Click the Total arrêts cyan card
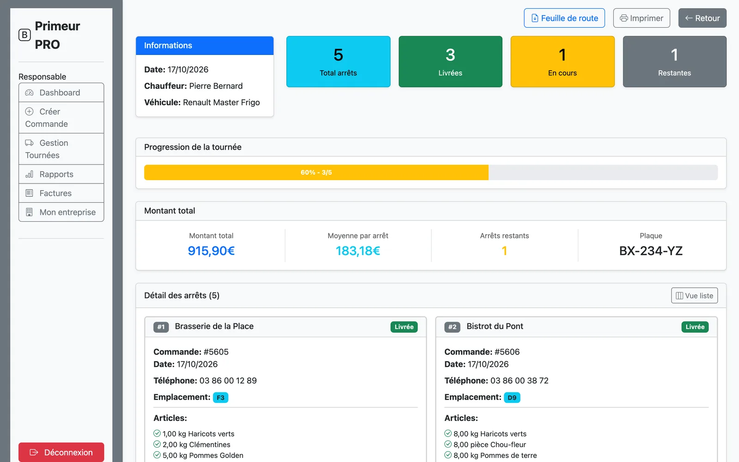The width and height of the screenshot is (739, 462). 338,61
